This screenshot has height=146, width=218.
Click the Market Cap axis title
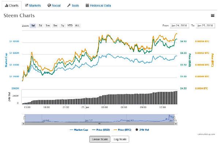(6, 60)
